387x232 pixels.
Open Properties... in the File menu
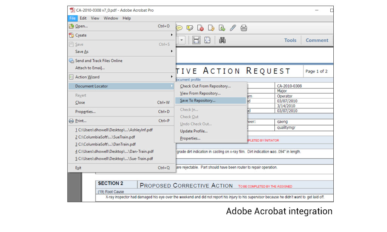(x=121, y=111)
